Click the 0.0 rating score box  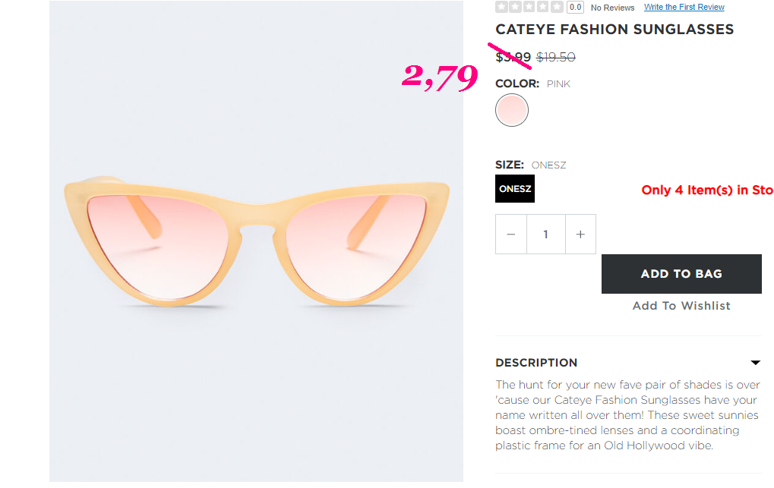pyautogui.click(x=575, y=7)
